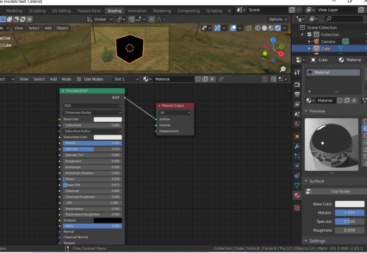The image size is (367, 253).
Task: Toggle proportional editing in viewport header
Action: click(x=152, y=19)
